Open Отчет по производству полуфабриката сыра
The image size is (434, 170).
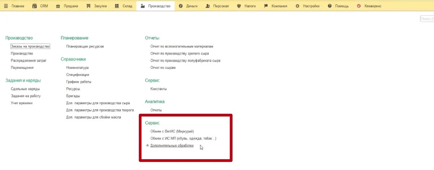[185, 60]
